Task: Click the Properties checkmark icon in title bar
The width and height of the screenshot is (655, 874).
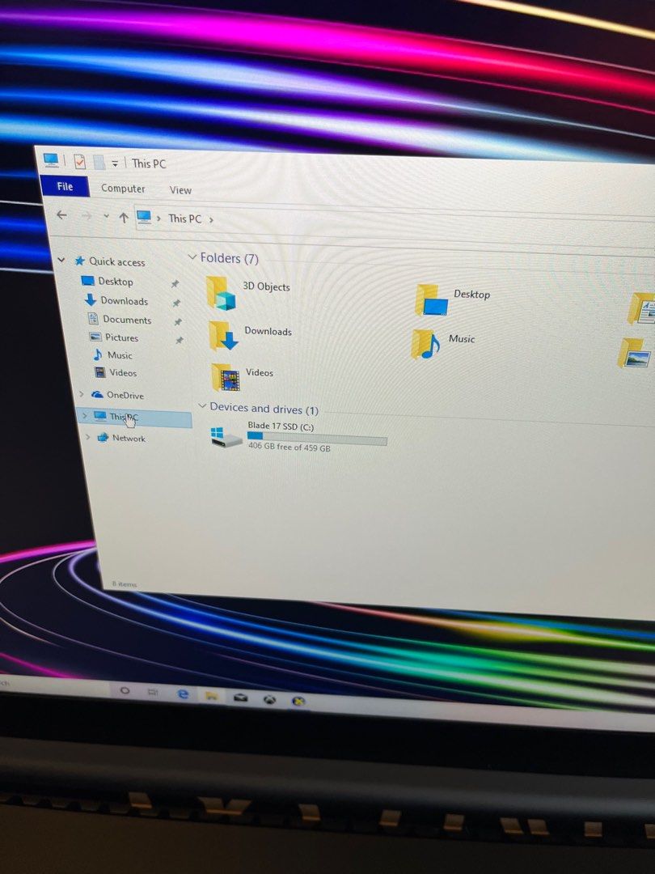Action: 79,162
